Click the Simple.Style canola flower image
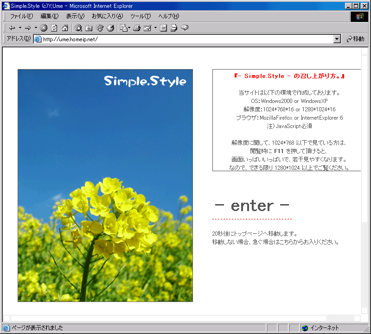 pos(105,186)
